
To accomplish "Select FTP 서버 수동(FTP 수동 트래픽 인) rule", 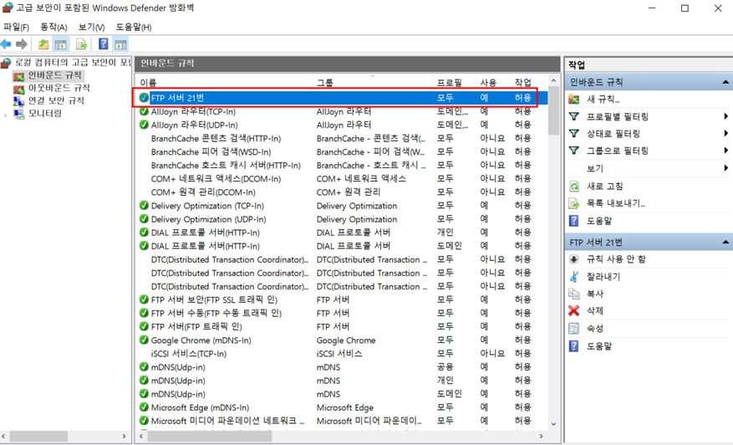I will (341, 314).
